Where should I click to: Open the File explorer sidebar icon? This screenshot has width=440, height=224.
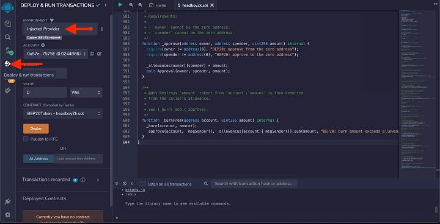(x=7, y=24)
